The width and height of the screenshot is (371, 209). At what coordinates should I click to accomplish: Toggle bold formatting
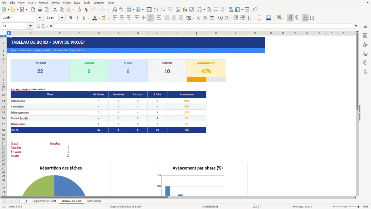(x=70, y=18)
